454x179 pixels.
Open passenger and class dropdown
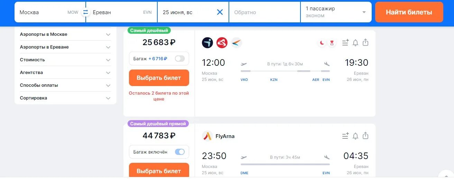click(x=336, y=12)
